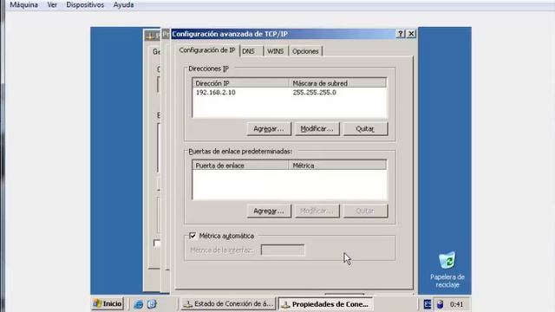Click the help question mark button

pyautogui.click(x=401, y=34)
